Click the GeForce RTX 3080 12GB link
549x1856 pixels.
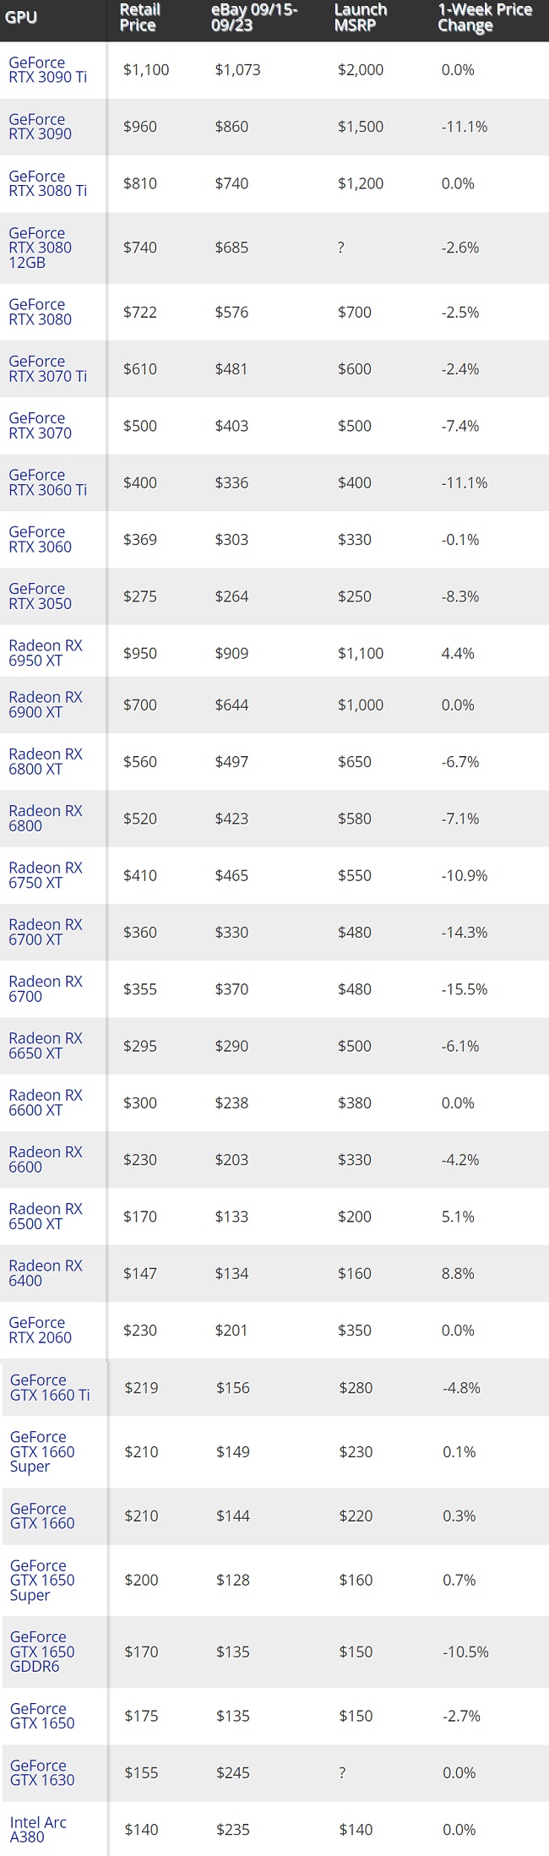click(x=40, y=248)
